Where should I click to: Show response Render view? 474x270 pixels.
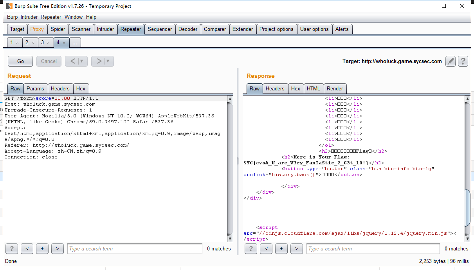(x=335, y=88)
